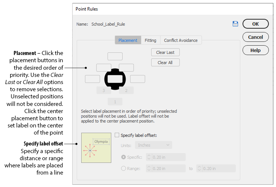Open the Conflict Avoidance tab
Viewport: 276px width, 187px height.
tap(180, 40)
